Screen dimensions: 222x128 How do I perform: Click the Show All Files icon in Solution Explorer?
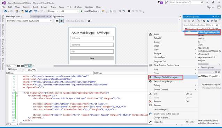coord(216,21)
